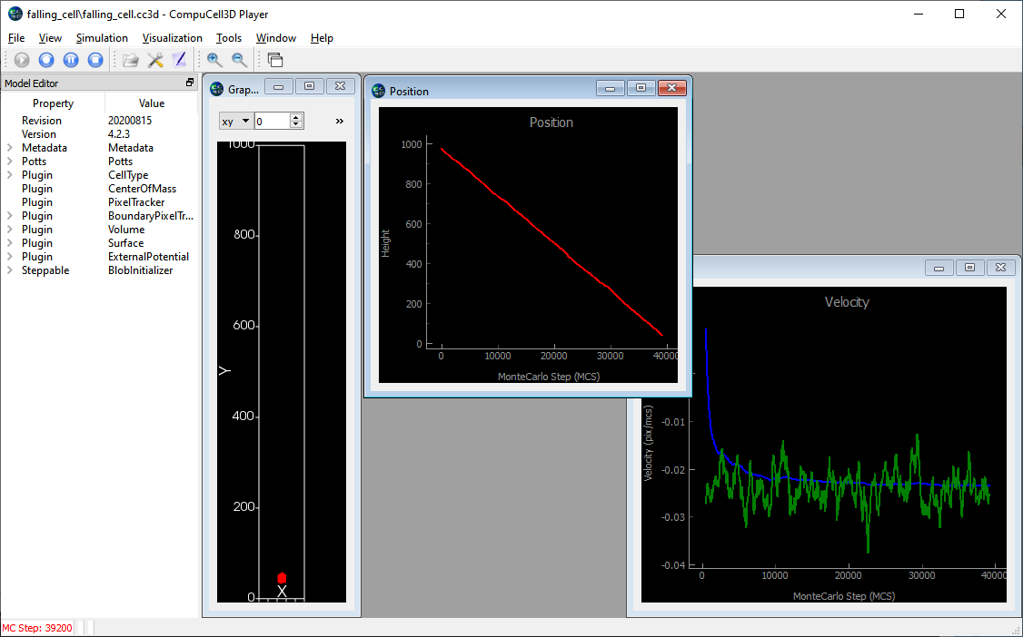Screen dimensions: 1023x637
Task: Open the Visualization menu
Action: [172, 38]
